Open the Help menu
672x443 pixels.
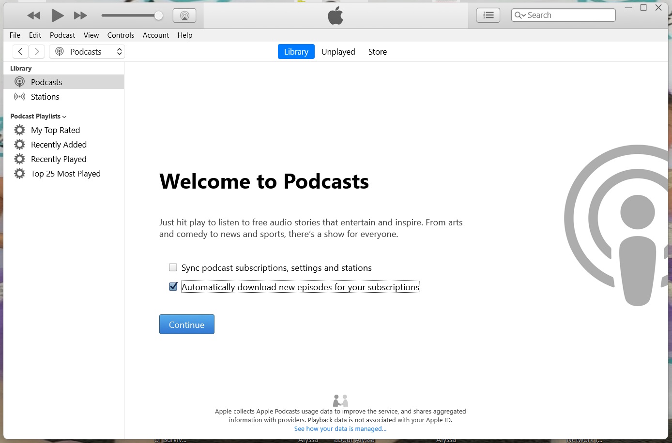pyautogui.click(x=184, y=35)
